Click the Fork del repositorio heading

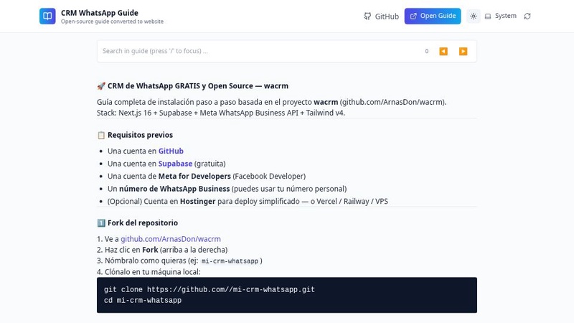click(x=143, y=223)
